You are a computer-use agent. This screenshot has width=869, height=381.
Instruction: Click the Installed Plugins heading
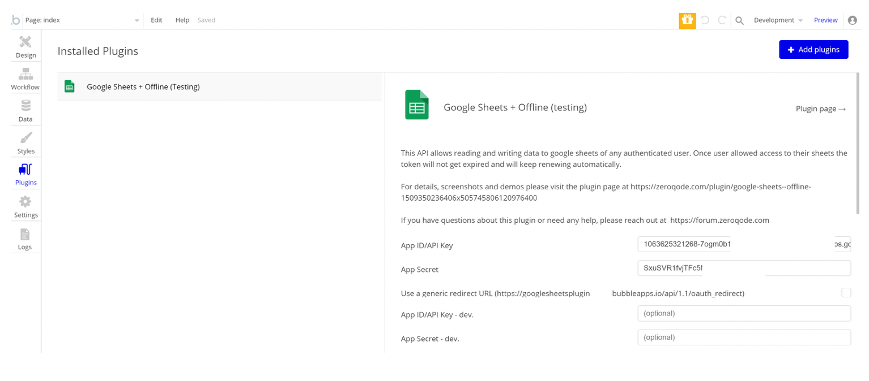(98, 51)
